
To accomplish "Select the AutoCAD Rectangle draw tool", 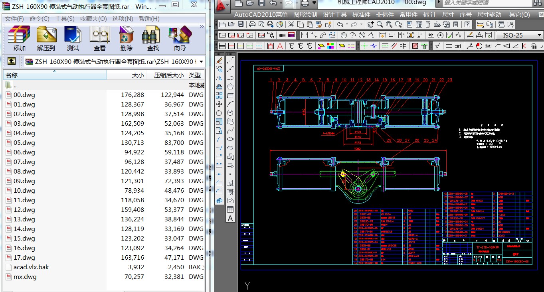I will pyautogui.click(x=230, y=95).
